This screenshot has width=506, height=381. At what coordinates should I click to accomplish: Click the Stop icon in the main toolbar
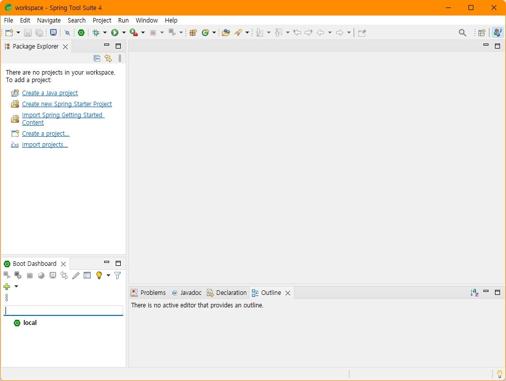click(153, 33)
